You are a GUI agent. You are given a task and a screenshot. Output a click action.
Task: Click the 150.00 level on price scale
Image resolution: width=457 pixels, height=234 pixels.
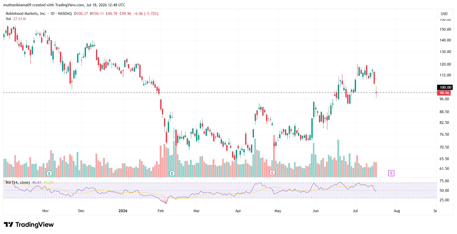445,29
